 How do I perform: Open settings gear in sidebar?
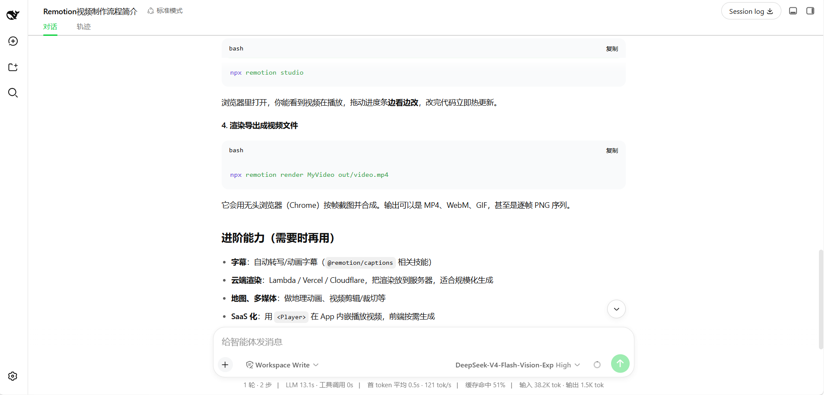(13, 376)
